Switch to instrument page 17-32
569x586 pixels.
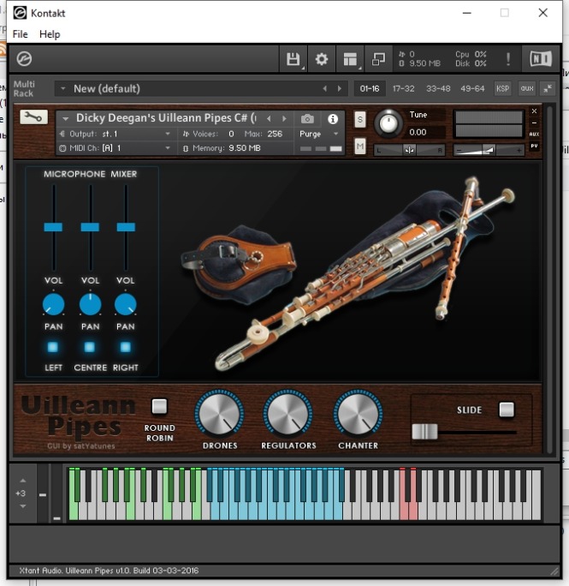click(403, 88)
